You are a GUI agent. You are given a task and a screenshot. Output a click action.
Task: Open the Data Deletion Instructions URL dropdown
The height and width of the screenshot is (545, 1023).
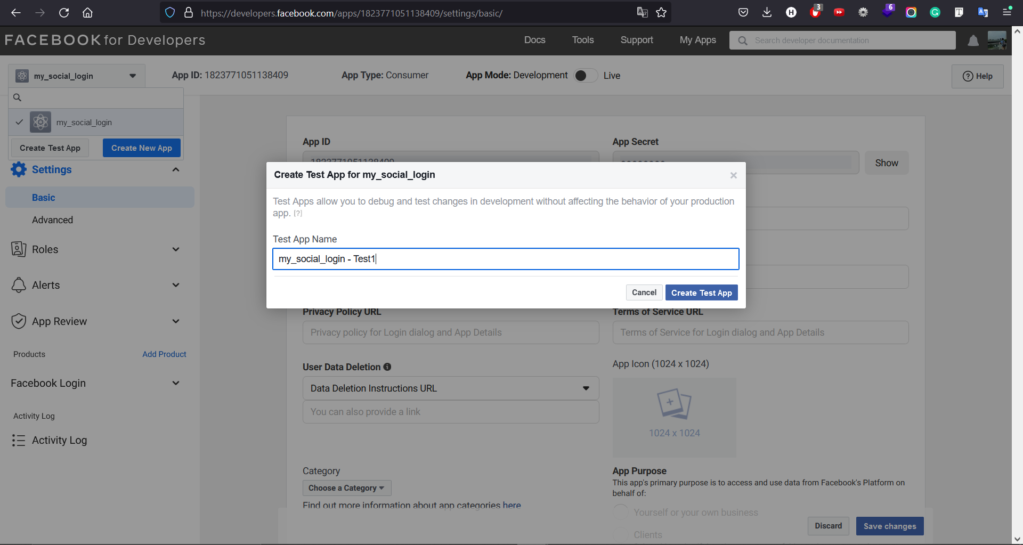[451, 388]
